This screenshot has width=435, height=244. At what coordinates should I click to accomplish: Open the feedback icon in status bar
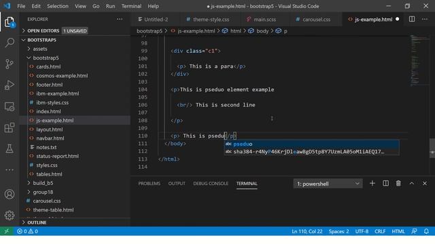tap(414, 231)
